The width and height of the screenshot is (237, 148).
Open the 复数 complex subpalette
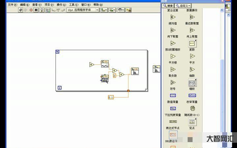coord(193,43)
